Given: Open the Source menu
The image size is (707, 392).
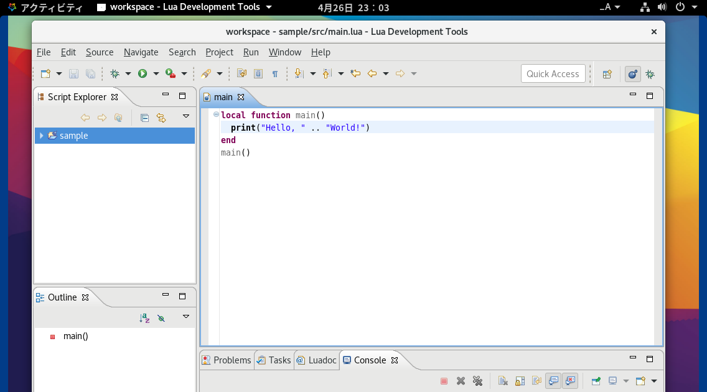Looking at the screenshot, I should coord(99,52).
